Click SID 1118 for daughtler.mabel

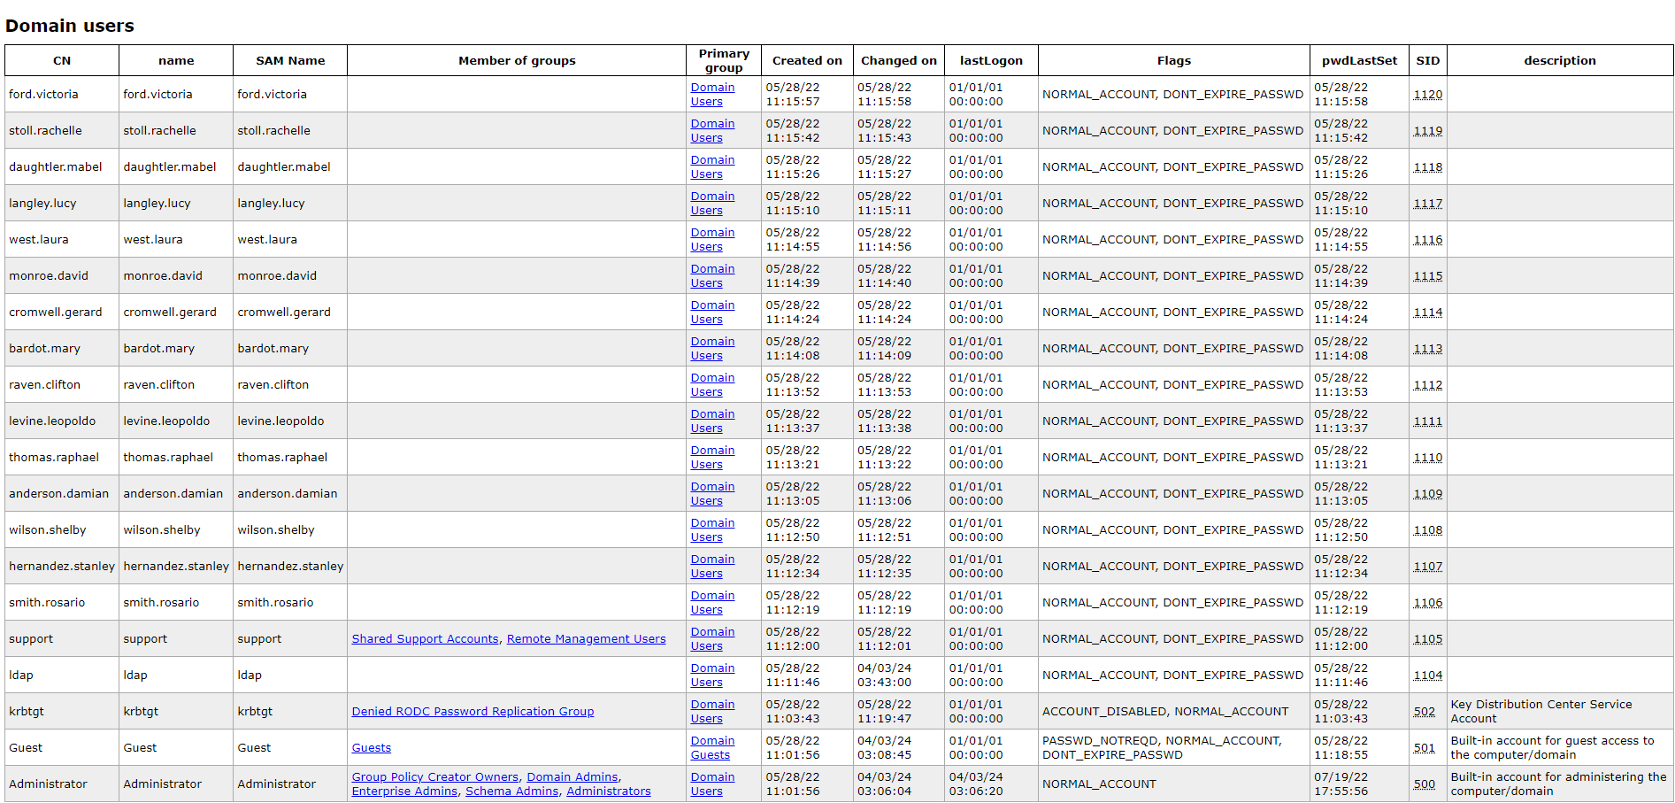1427,167
